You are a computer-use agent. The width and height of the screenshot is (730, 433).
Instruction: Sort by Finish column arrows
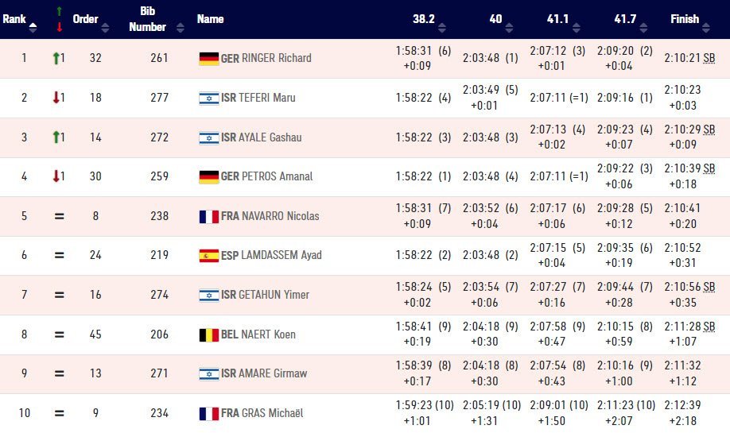[x=706, y=28]
